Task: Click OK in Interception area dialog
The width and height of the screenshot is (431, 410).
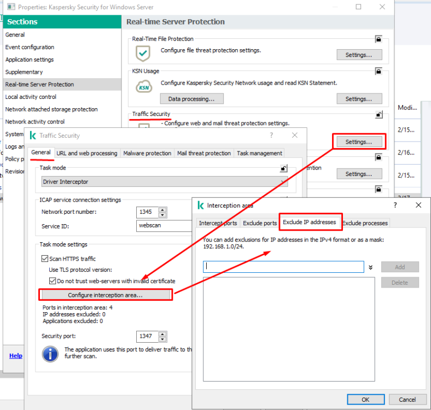Action: (365, 400)
